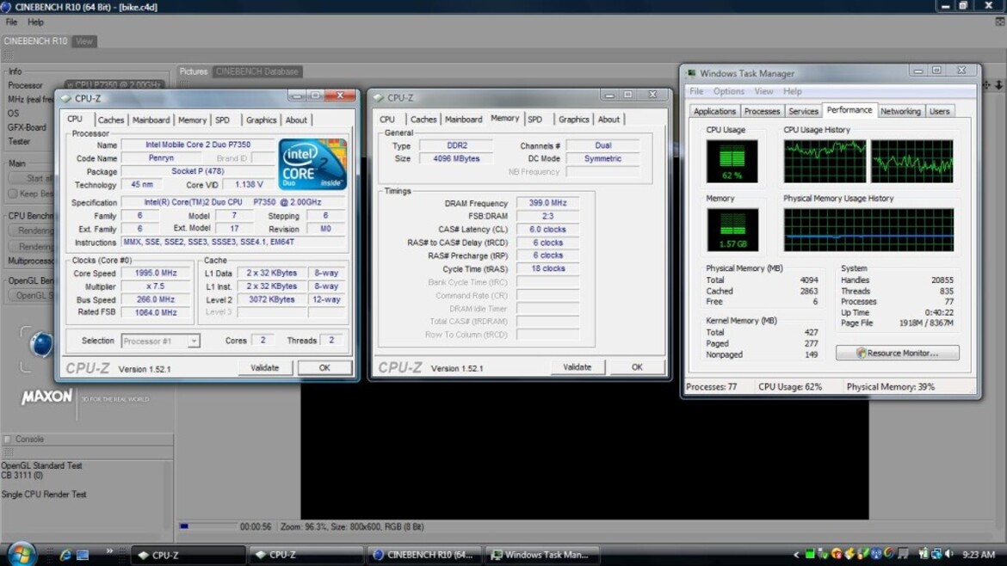Select first CPU-Z taskbar button
The width and height of the screenshot is (1007, 566).
coord(188,555)
